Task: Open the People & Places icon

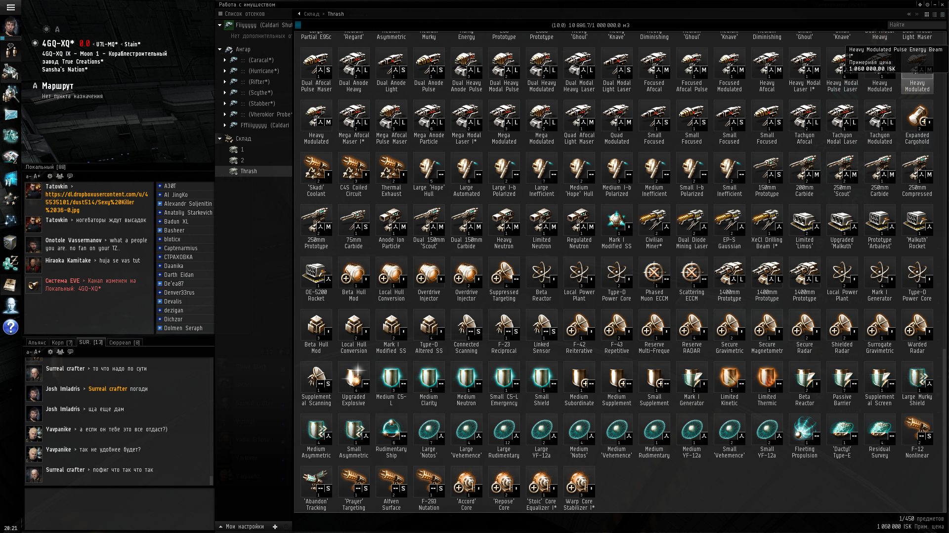Action: click(x=10, y=94)
